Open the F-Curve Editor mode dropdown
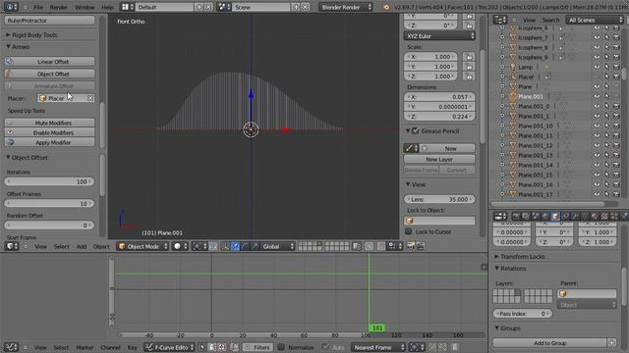This screenshot has height=353, width=629. tap(170, 347)
